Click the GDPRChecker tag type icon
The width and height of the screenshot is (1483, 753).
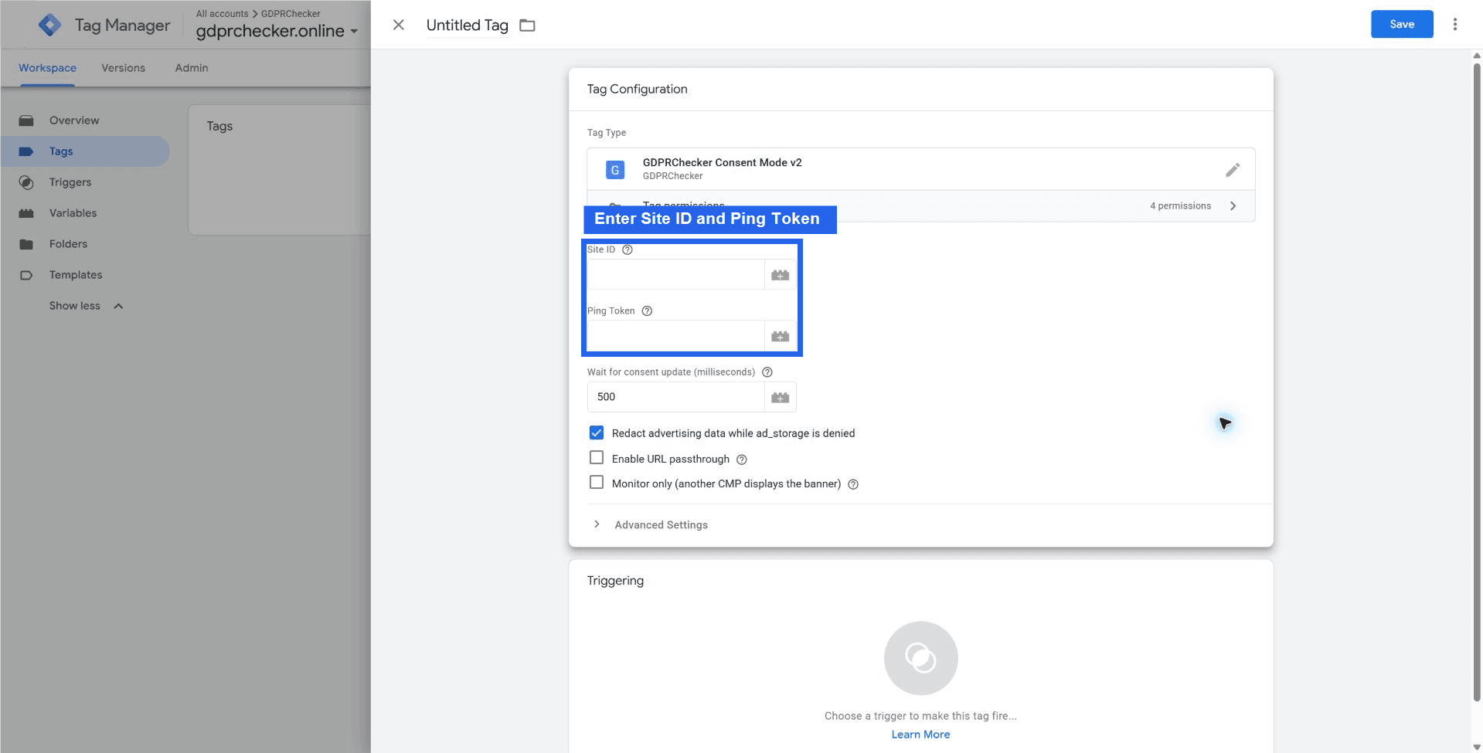point(615,170)
